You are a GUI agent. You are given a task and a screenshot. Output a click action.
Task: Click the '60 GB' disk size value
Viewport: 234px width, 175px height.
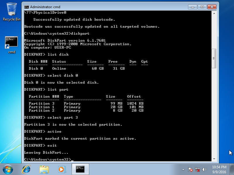click(x=98, y=69)
